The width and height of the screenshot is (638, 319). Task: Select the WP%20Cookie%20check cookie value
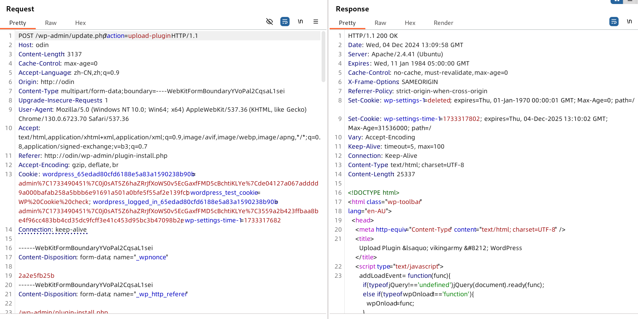click(54, 202)
